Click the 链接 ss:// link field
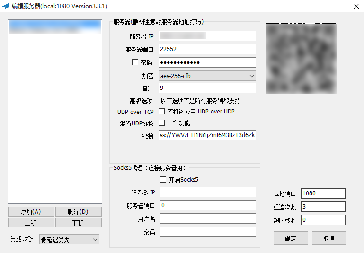The width and height of the screenshot is (364, 253). click(207, 136)
